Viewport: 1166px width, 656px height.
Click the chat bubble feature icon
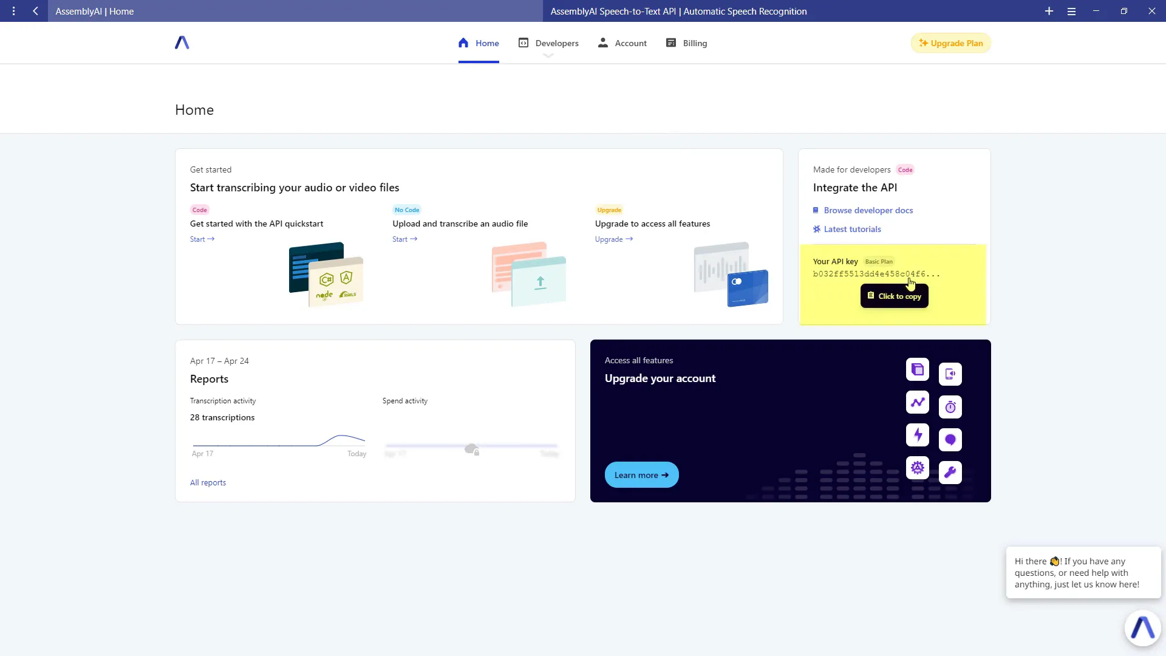pos(950,440)
